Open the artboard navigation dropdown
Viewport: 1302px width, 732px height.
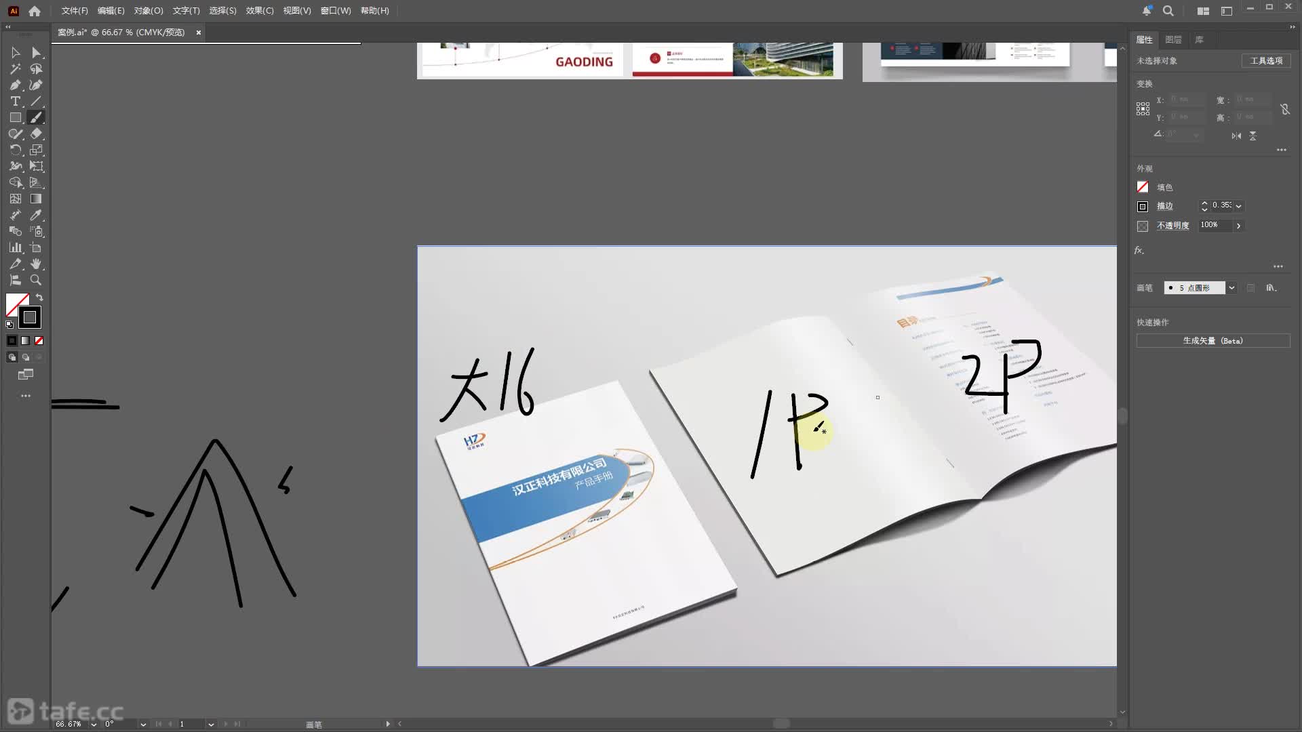(x=211, y=725)
